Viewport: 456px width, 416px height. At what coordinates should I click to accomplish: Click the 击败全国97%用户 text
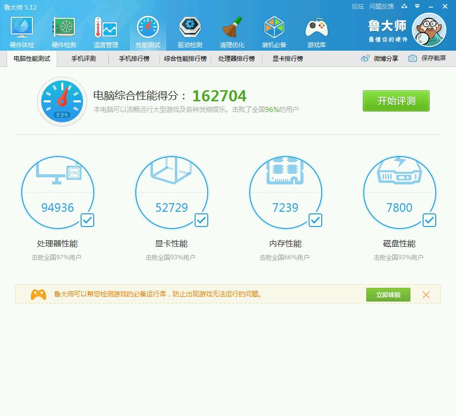click(56, 257)
